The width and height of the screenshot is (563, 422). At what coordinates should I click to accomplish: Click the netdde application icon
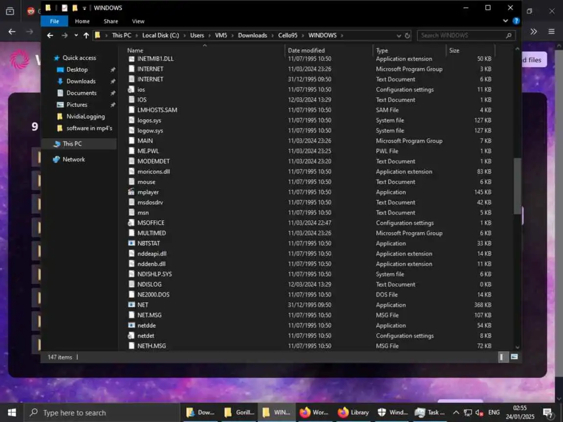pyautogui.click(x=131, y=325)
